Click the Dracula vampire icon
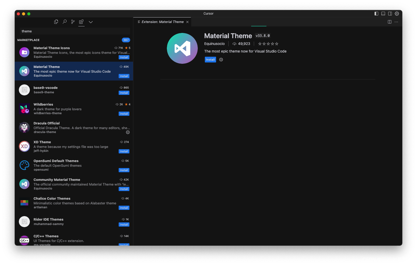Viewport: 417px width, 265px height. [x=24, y=128]
